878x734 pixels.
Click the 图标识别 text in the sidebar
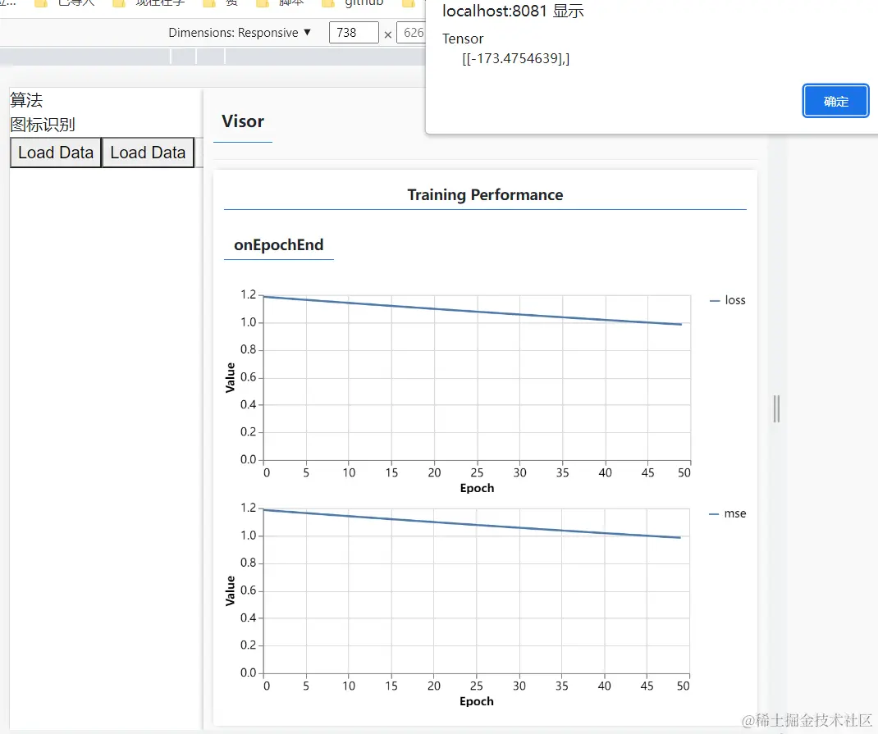[x=43, y=124]
